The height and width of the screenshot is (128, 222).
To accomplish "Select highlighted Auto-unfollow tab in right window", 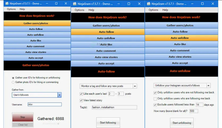I will (181, 38).
